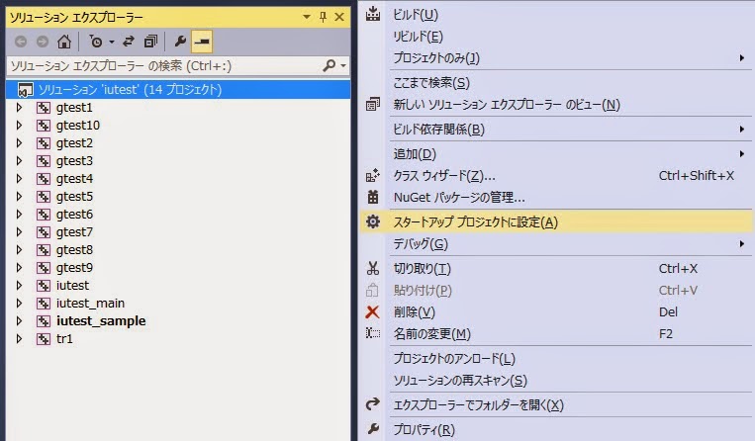Click the Class Wizard icon
Viewport: 755px width, 441px height.
[x=373, y=176]
